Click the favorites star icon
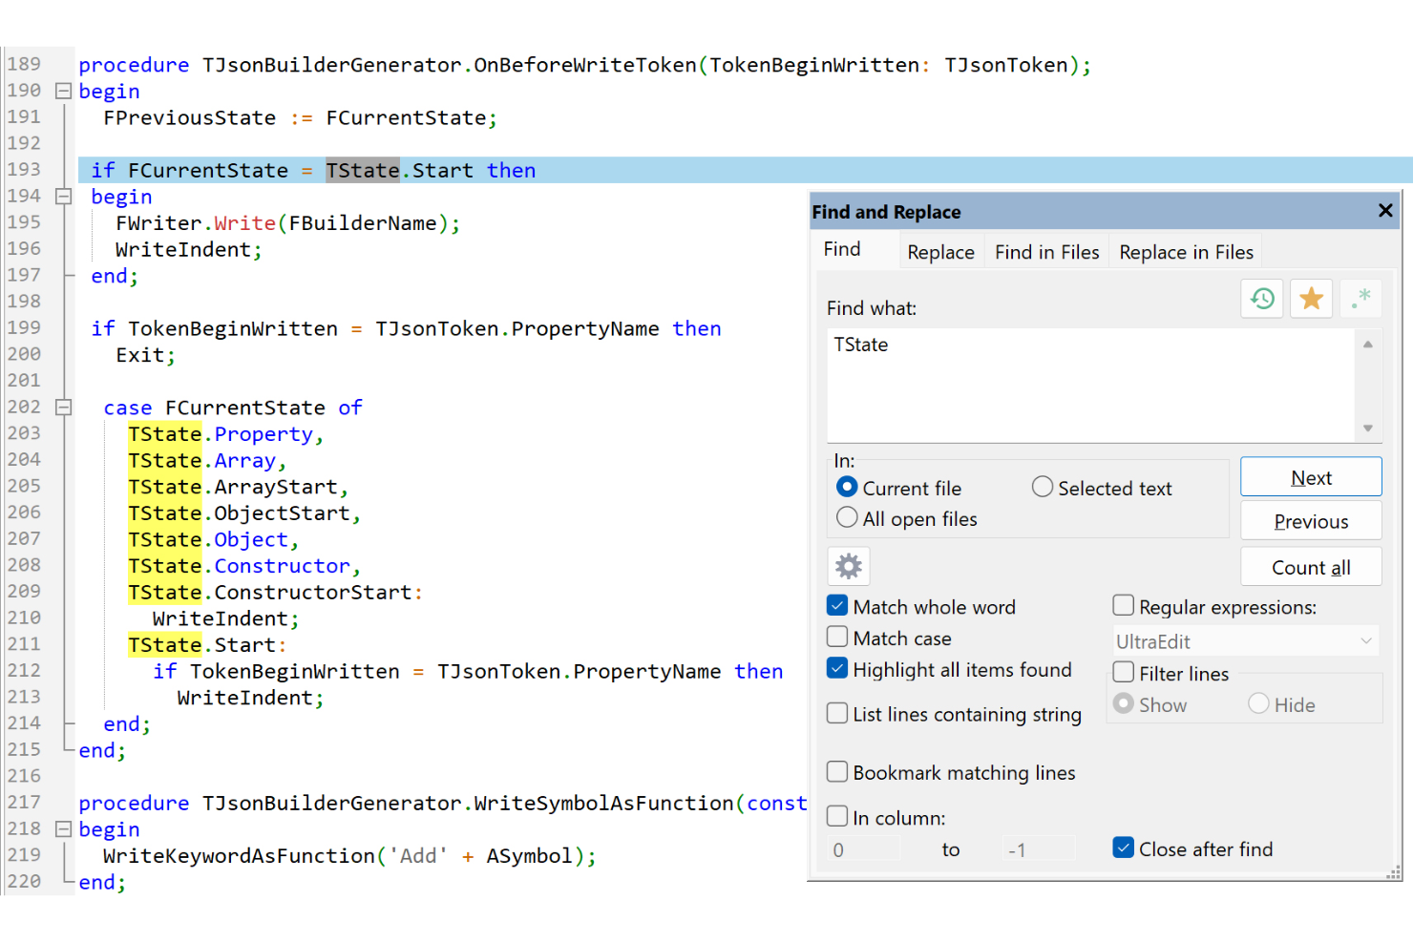Screen dimensions: 1413x942 [1311, 299]
